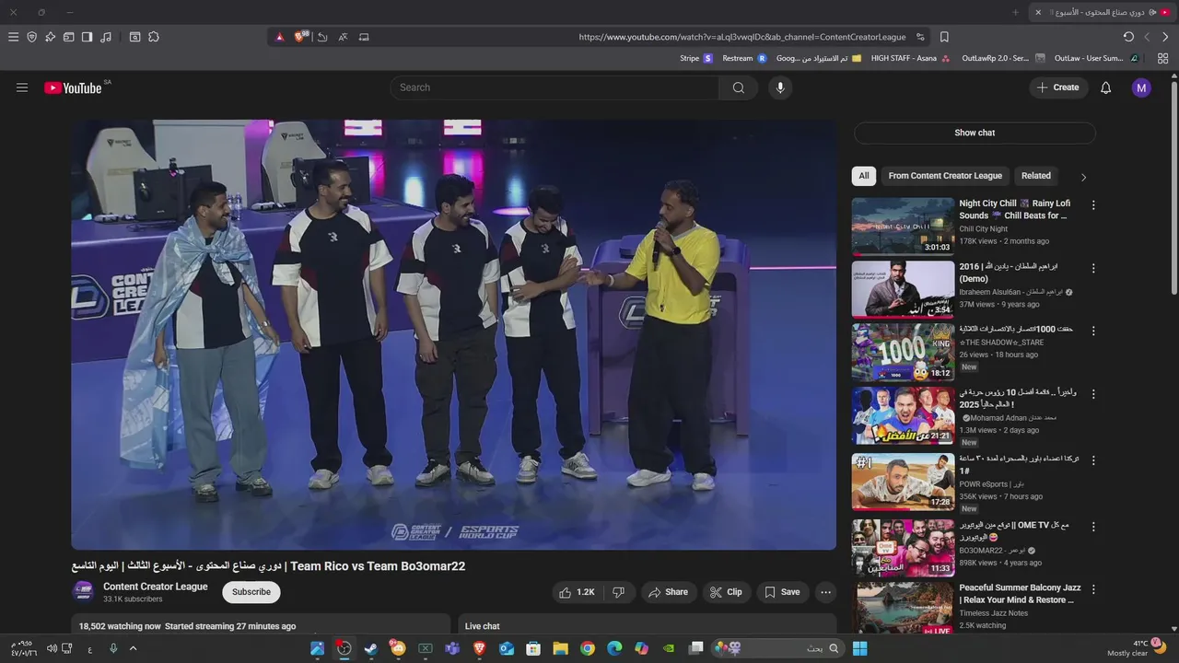The height and width of the screenshot is (663, 1179).
Task: Go to YouTube home via logo
Action: coord(74,87)
